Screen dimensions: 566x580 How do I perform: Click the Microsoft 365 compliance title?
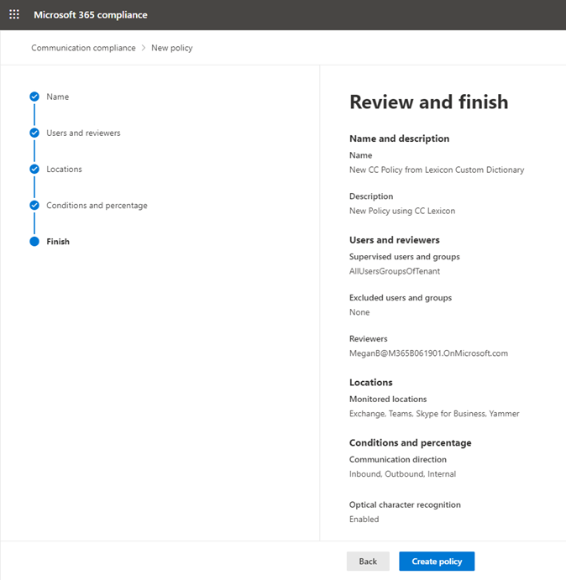91,15
